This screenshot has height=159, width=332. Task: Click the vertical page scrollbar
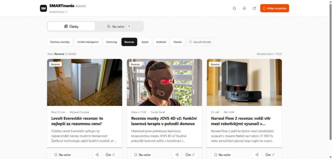click(330, 72)
